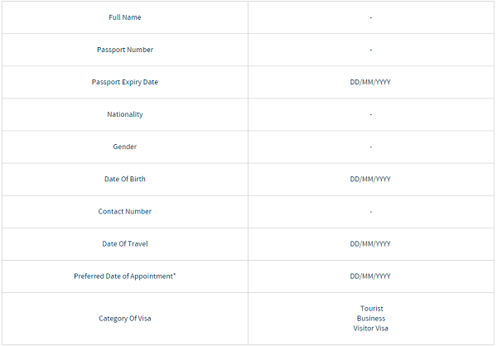Click the Full Name label cell

[125, 17]
